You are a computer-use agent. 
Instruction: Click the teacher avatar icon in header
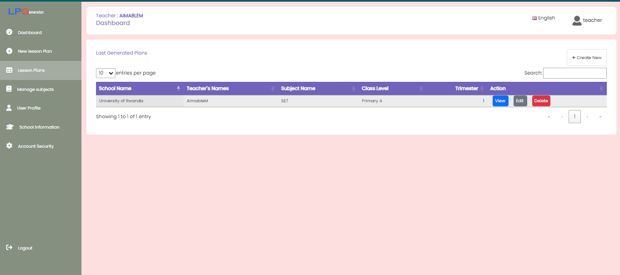pyautogui.click(x=577, y=20)
